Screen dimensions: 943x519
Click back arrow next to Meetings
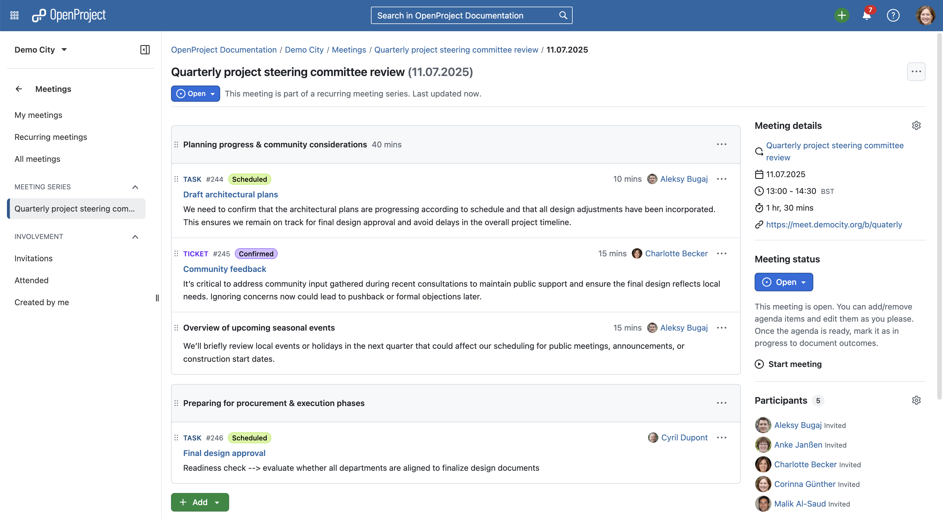(x=19, y=89)
